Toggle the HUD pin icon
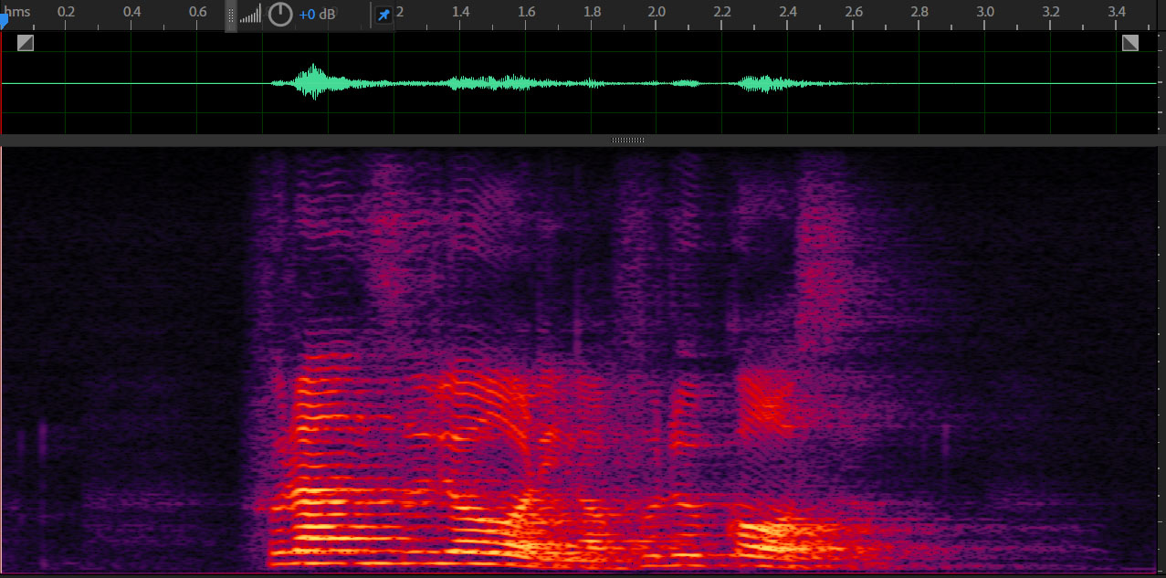The width and height of the screenshot is (1166, 578). click(384, 16)
